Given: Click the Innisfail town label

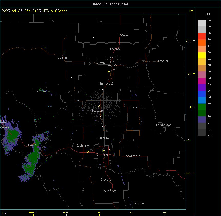Looking at the screenshot, I should click(106, 84).
